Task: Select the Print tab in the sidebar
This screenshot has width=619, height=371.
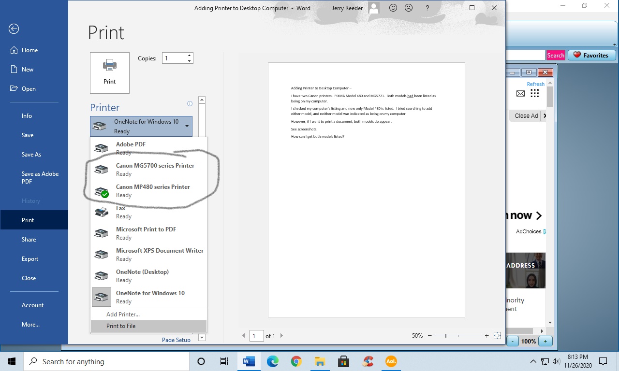Action: pos(34,220)
